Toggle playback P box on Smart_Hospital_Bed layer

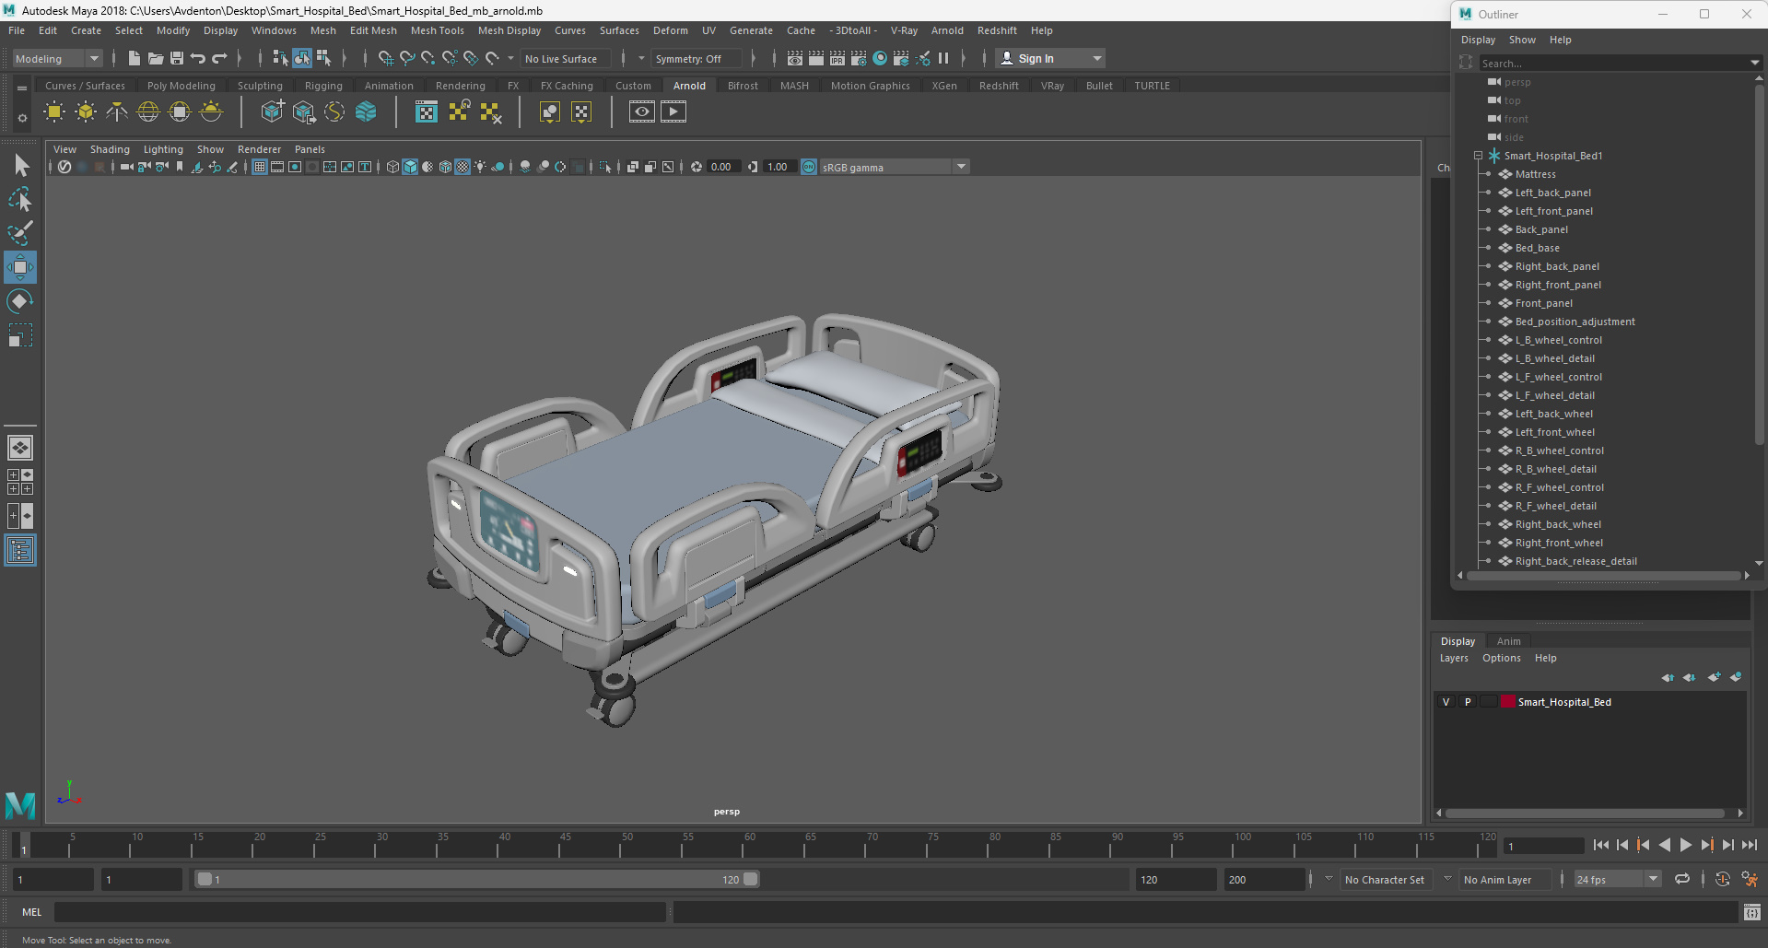pos(1468,702)
